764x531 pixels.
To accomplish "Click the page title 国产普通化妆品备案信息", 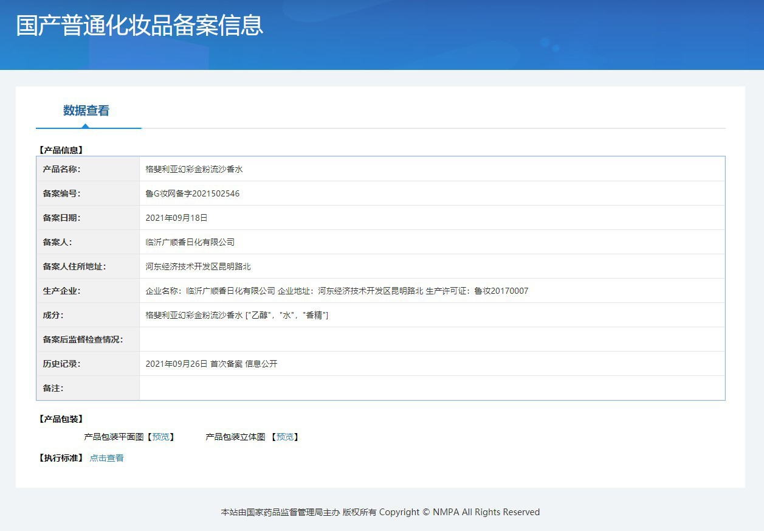I will pos(140,26).
